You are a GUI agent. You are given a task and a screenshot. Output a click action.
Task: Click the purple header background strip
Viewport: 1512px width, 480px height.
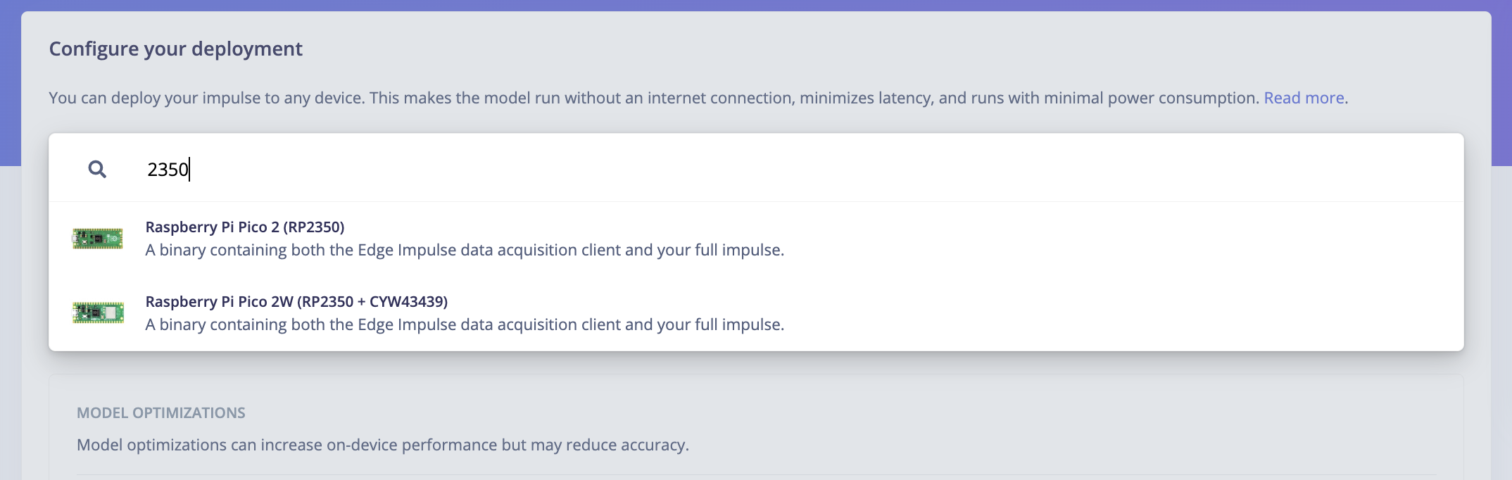click(x=756, y=5)
